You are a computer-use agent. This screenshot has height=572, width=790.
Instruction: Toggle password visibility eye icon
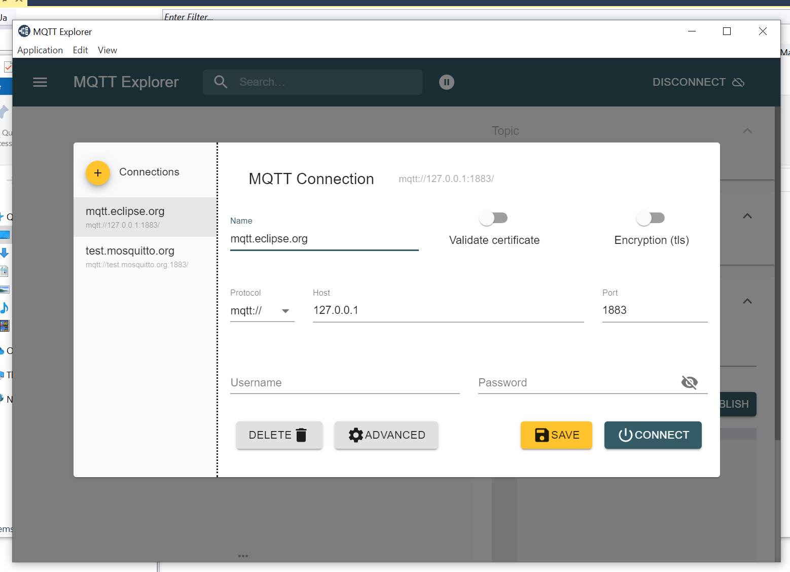tap(690, 382)
